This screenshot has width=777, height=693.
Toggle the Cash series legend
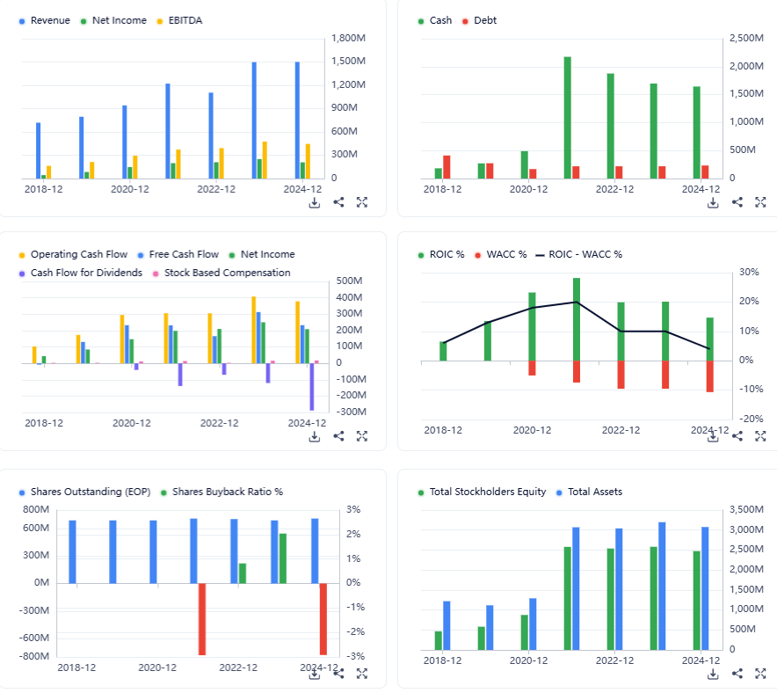click(434, 21)
